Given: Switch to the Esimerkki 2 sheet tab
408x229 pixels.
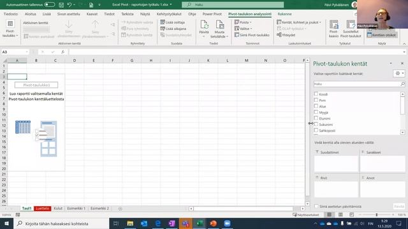Looking at the screenshot, I should point(99,209).
